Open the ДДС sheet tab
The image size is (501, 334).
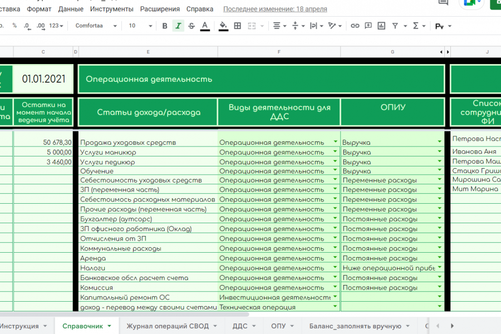click(240, 326)
